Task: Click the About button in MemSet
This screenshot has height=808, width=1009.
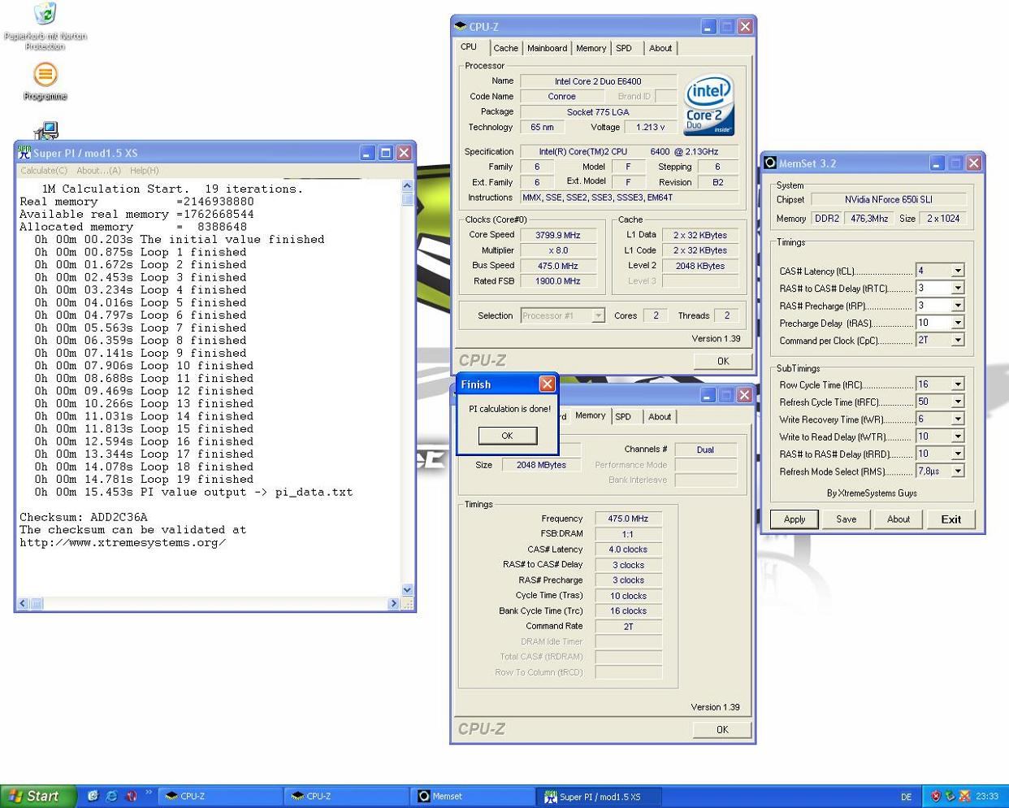Action: point(899,519)
